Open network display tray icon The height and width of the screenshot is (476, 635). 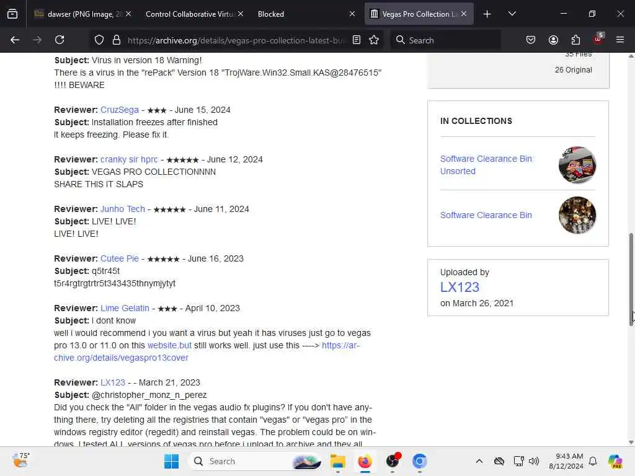coord(518,461)
